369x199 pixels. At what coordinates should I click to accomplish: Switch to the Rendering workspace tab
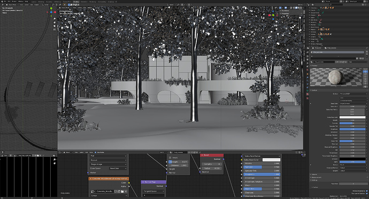coord(92,2)
